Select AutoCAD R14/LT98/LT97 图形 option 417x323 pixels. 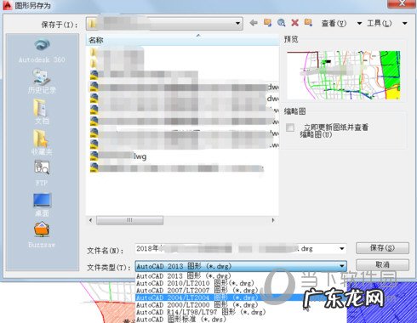pyautogui.click(x=241, y=312)
